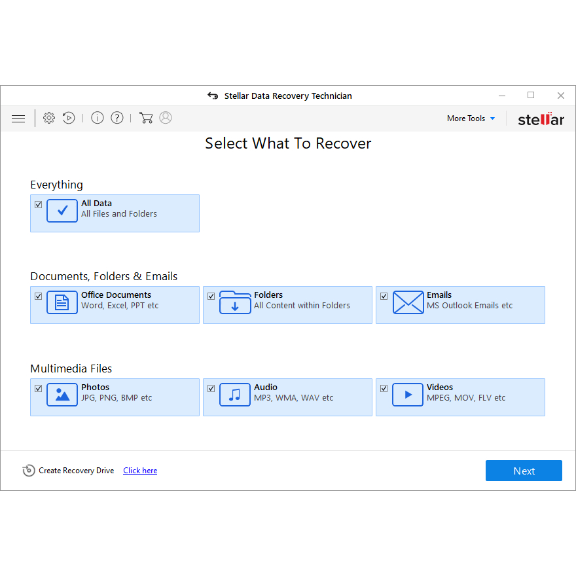The width and height of the screenshot is (576, 576).
Task: Follow the Click here link
Action: 140,471
